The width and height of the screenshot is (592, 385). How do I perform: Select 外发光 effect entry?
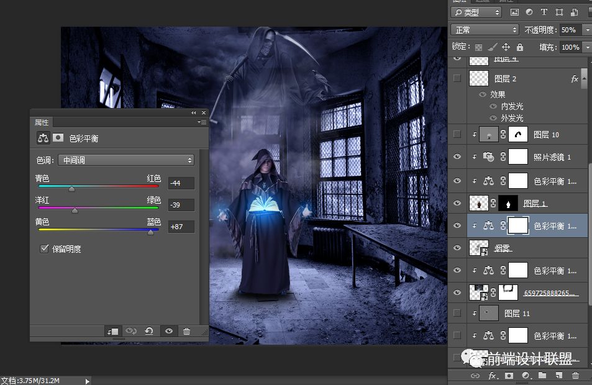512,118
